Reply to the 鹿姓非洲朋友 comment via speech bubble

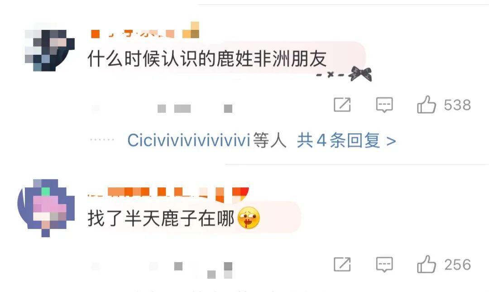point(384,105)
